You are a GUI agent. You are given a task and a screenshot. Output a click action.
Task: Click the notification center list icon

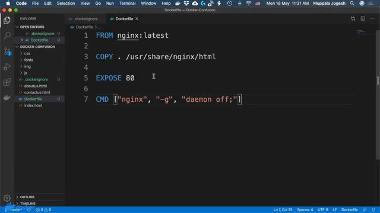[370, 4]
